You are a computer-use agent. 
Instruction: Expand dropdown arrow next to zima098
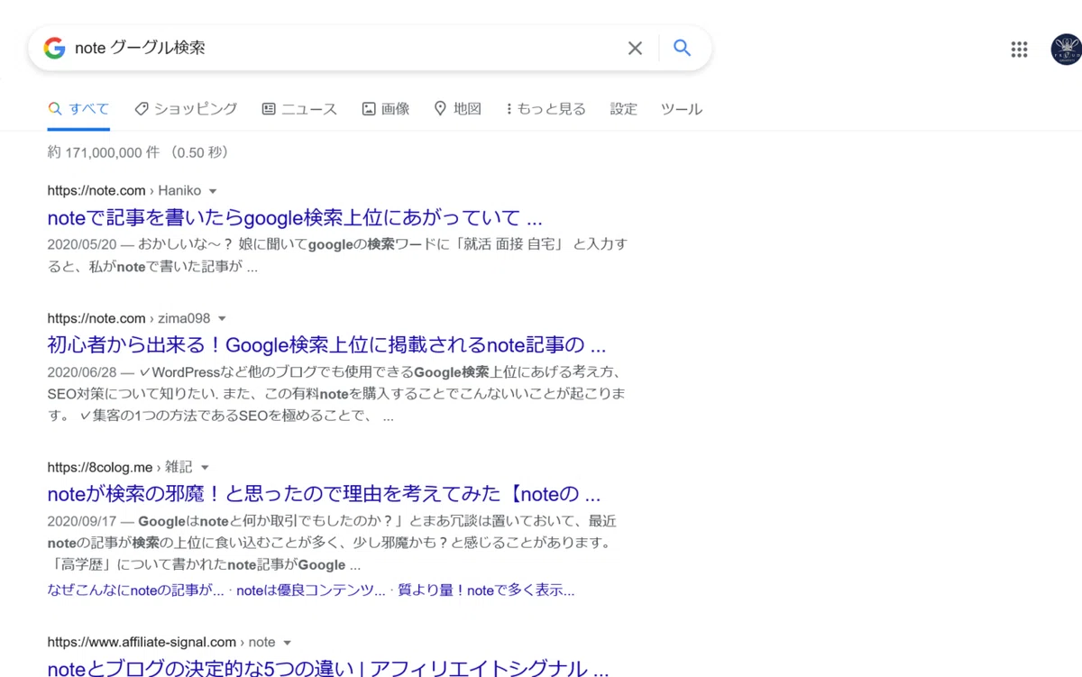pos(222,319)
